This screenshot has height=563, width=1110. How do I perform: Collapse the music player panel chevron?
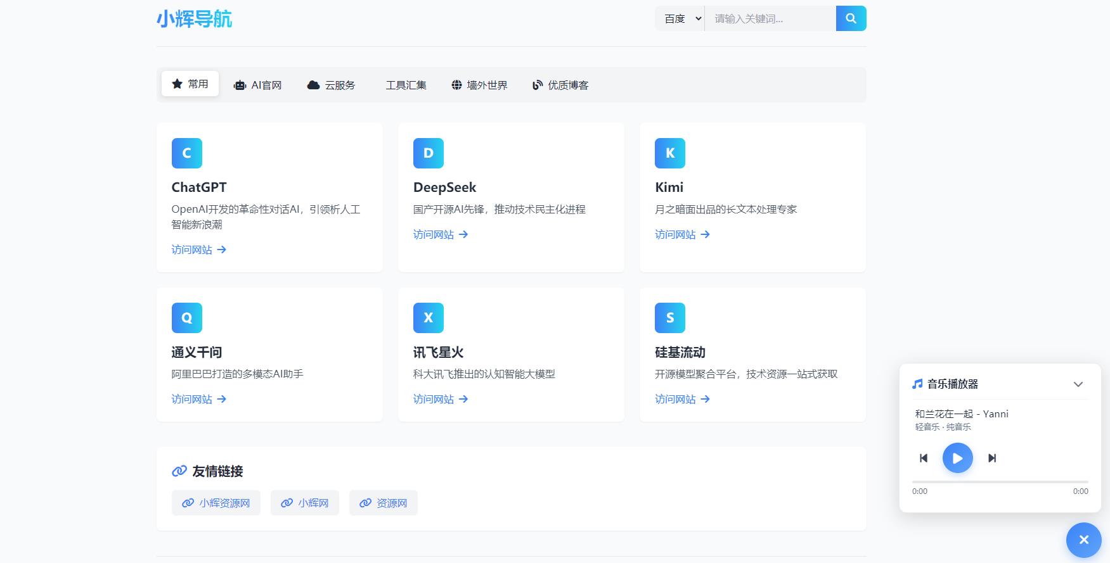1078,384
